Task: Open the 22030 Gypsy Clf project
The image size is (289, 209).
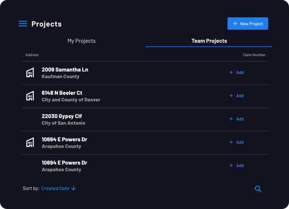Action: pos(145,119)
